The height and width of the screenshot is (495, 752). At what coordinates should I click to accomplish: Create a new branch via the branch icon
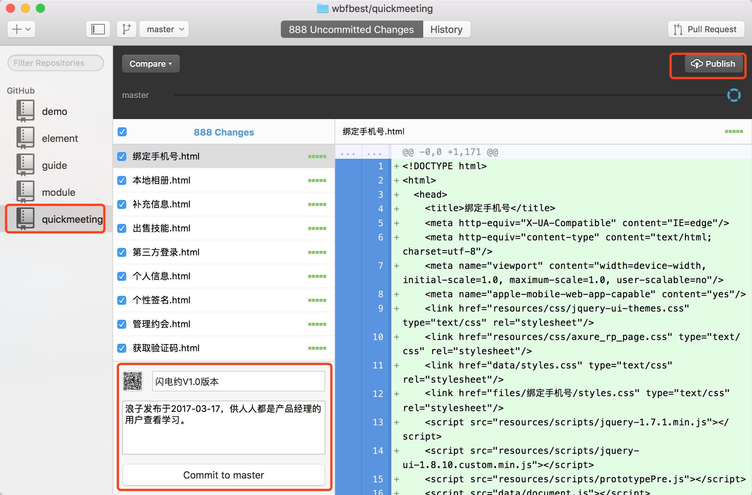pyautogui.click(x=126, y=29)
